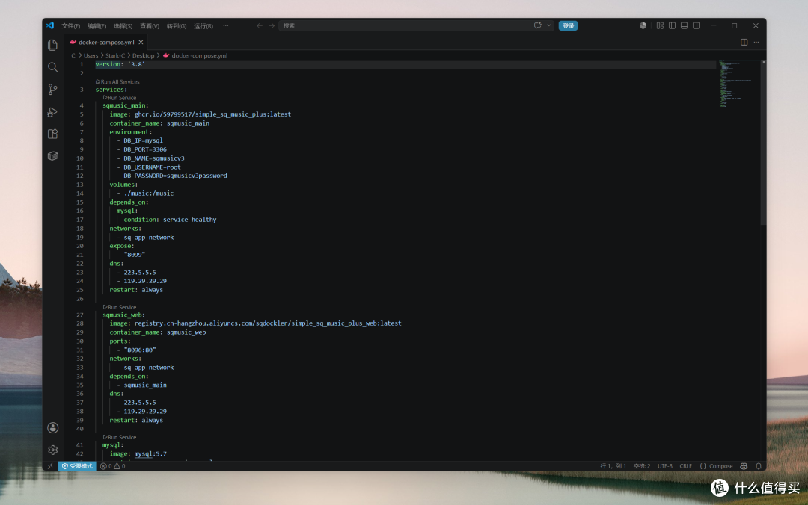The height and width of the screenshot is (505, 808).
Task: Open the 查看(V) menu
Action: point(150,25)
